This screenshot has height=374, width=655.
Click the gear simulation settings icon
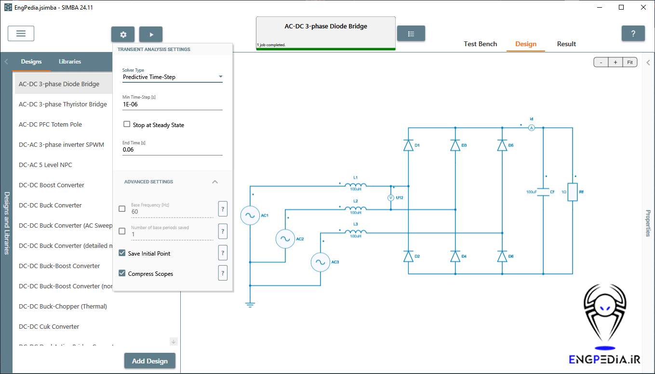pos(123,35)
